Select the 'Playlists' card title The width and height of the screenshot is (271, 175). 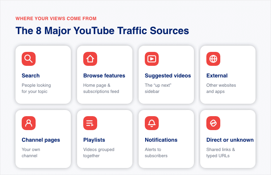point(94,140)
